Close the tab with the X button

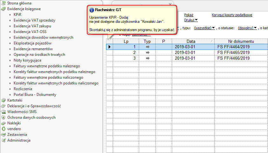click(x=170, y=4)
